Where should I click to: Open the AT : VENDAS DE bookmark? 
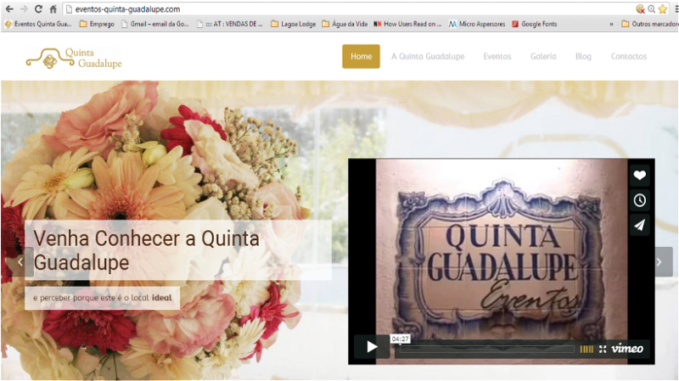pos(230,25)
